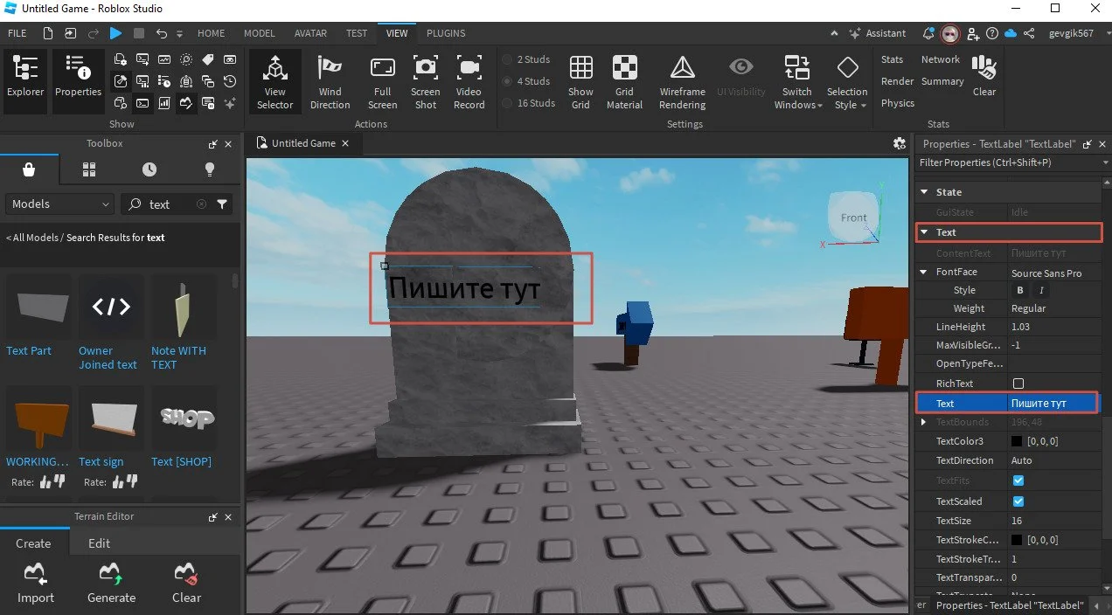Open the View Selector
The image size is (1112, 615).
pos(275,82)
